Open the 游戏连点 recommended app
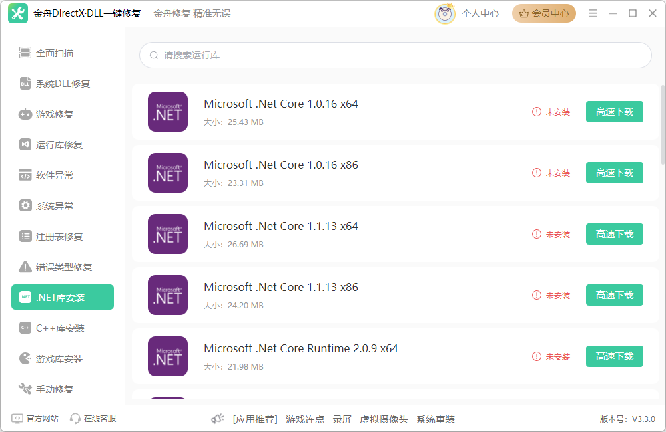Viewport: 666px width, 432px height. pos(305,419)
